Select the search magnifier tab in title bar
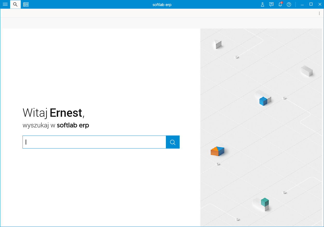Screen dimensions: 324x227 15,4
